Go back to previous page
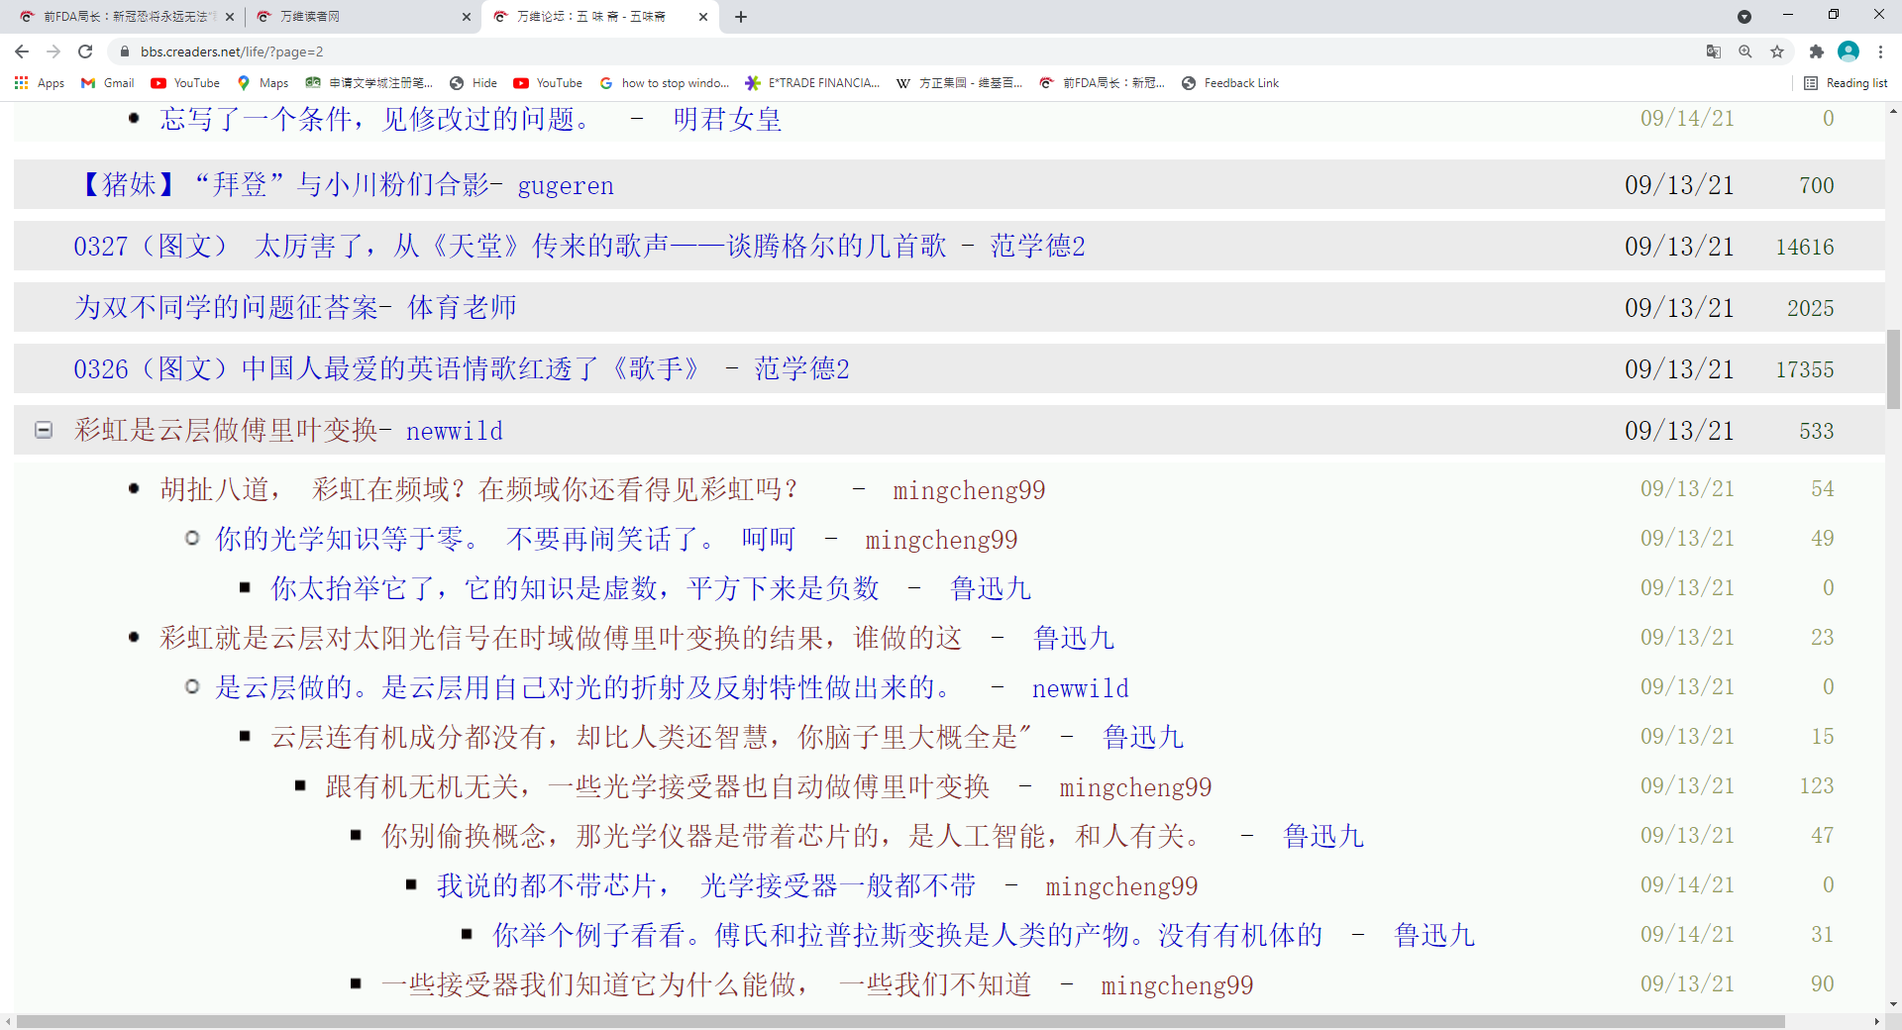1902x1030 pixels. coord(22,51)
